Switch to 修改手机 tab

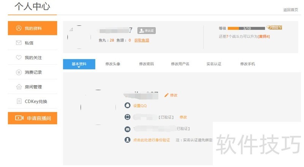point(248,64)
